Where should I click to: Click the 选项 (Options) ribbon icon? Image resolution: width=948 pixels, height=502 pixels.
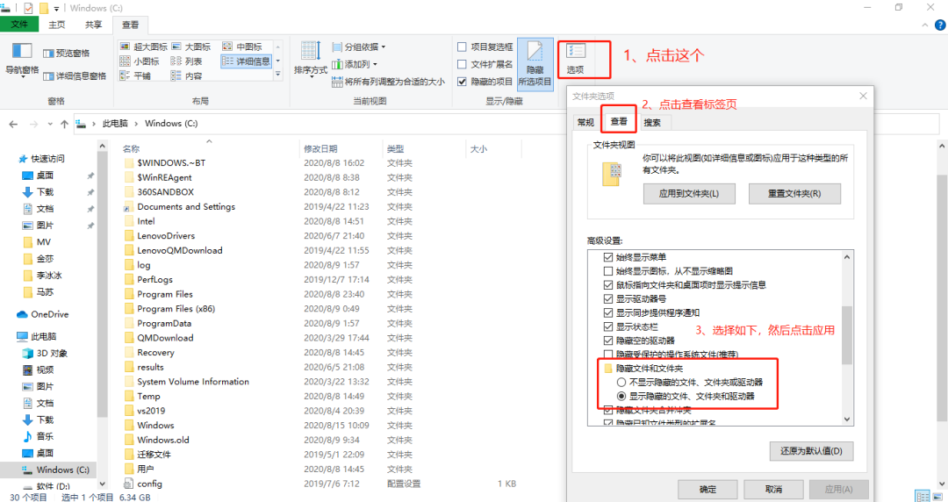576,58
